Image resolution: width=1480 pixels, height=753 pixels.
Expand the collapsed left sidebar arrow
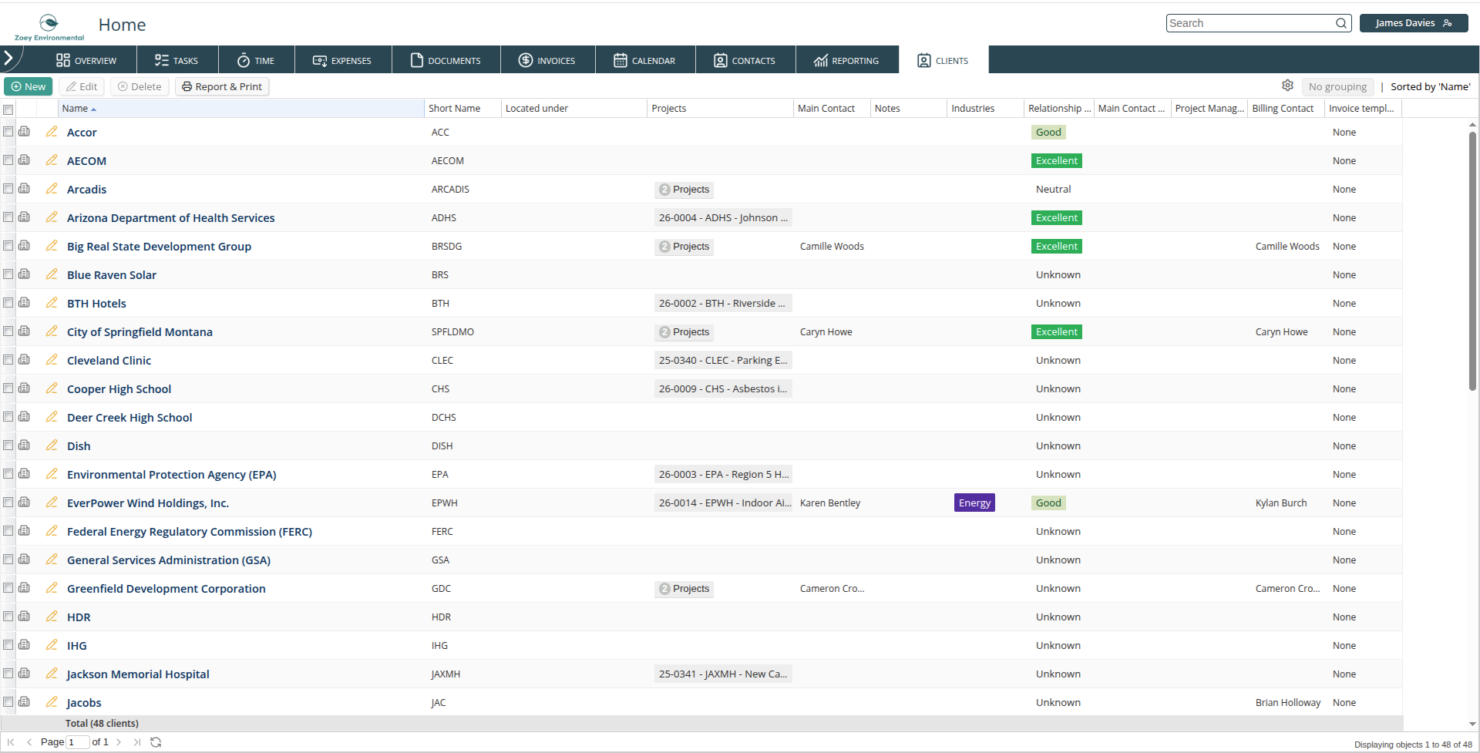[8, 58]
